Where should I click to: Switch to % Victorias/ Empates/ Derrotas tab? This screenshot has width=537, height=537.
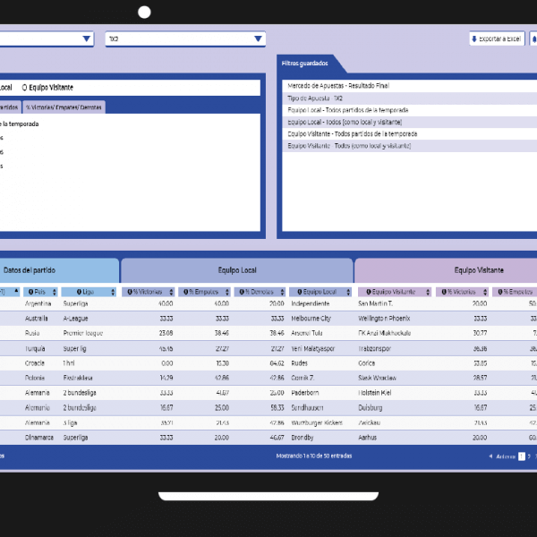click(64, 107)
